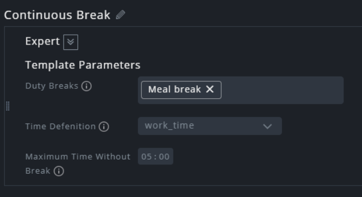Click the chevron arrow in work_time selector
Screen dimensions: 362x197
pos(267,126)
